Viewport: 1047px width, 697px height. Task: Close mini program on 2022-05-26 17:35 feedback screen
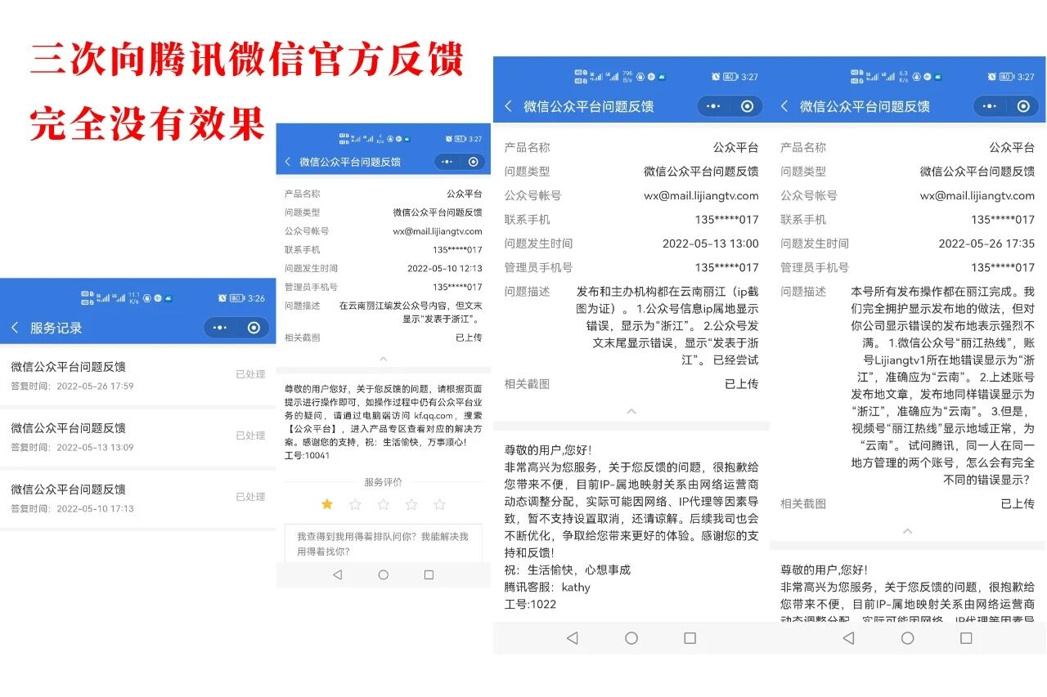(1023, 106)
